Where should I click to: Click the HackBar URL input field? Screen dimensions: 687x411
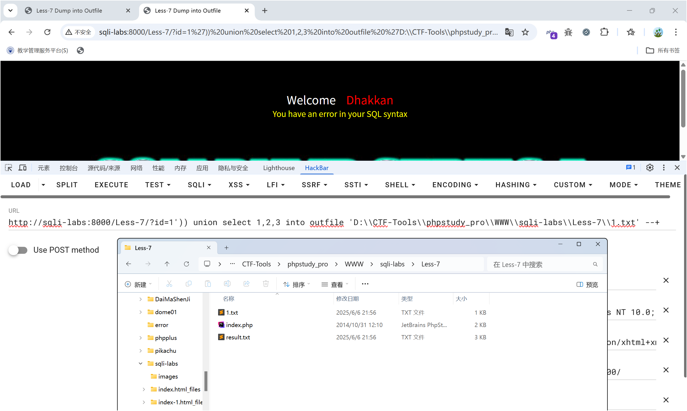pyautogui.click(x=332, y=222)
